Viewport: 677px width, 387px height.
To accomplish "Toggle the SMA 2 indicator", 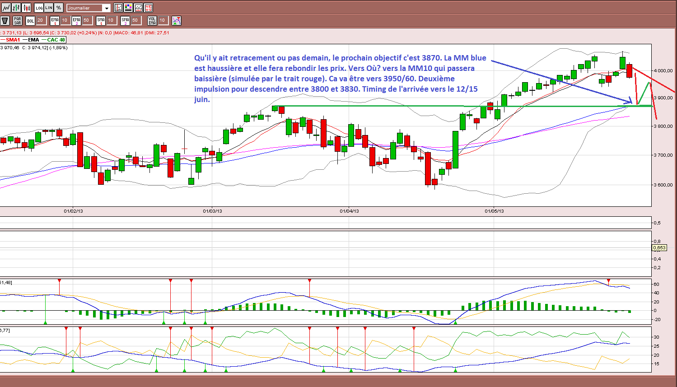I will pyautogui.click(x=125, y=21).
